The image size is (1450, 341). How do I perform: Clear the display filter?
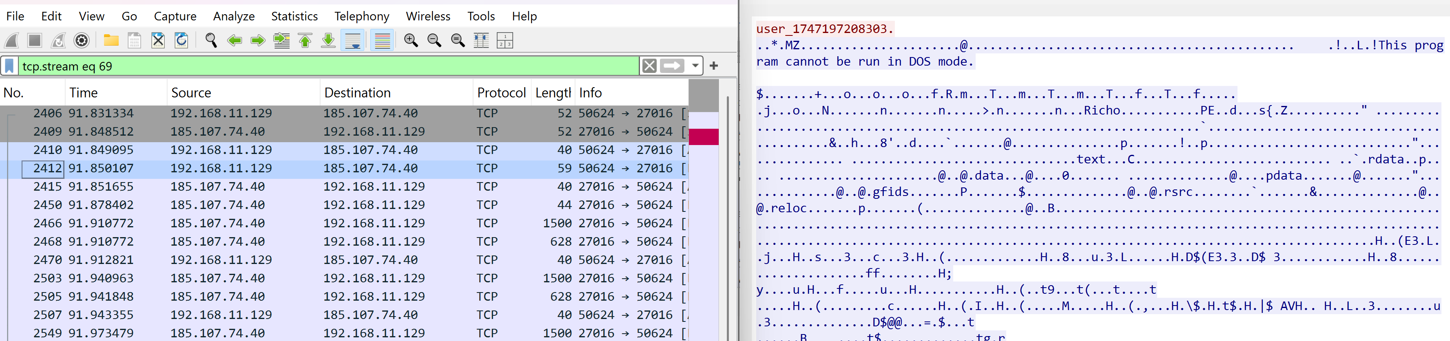pos(649,66)
